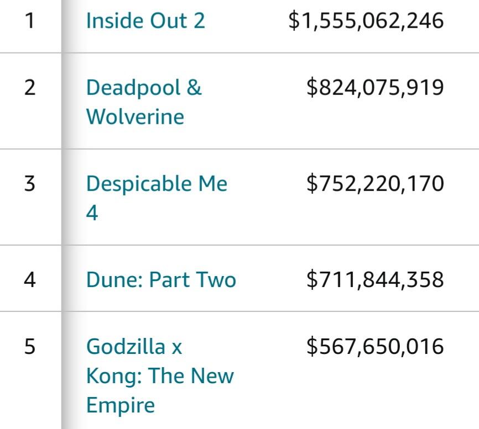The width and height of the screenshot is (479, 429).
Task: Select the $824,075,919 gross value
Action: [x=375, y=88]
